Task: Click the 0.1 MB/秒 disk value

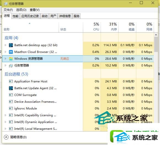Action: click(127, 45)
